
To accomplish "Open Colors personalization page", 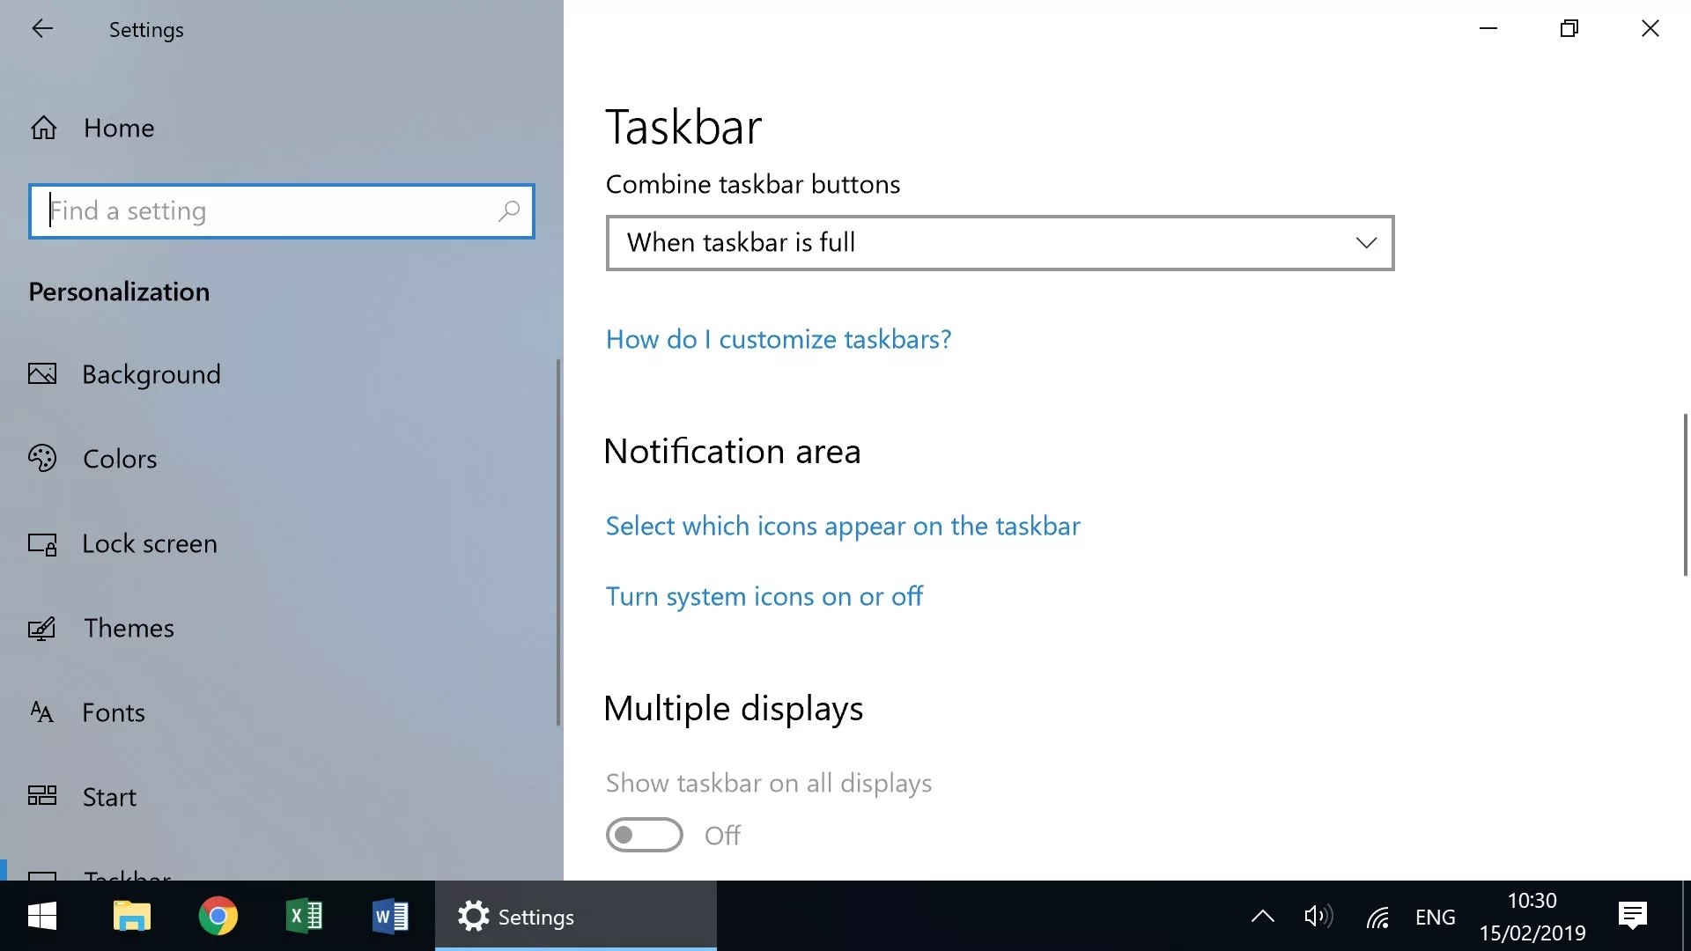I will pos(120,459).
